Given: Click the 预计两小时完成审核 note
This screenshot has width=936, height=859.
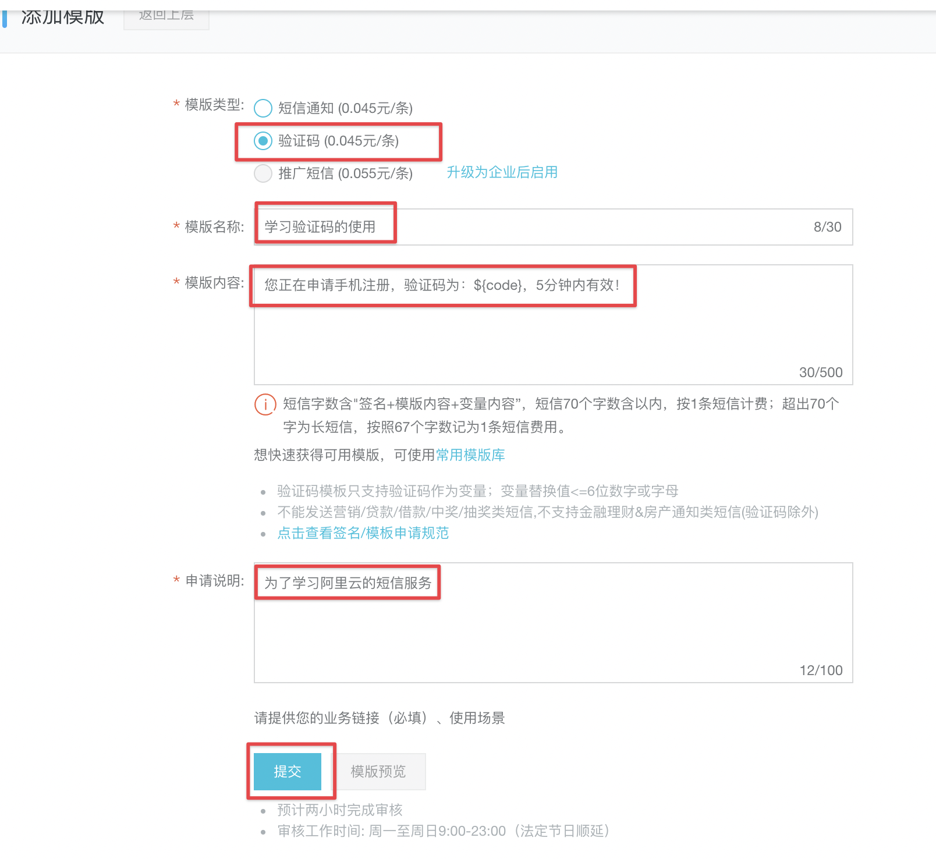Looking at the screenshot, I should click(x=340, y=810).
